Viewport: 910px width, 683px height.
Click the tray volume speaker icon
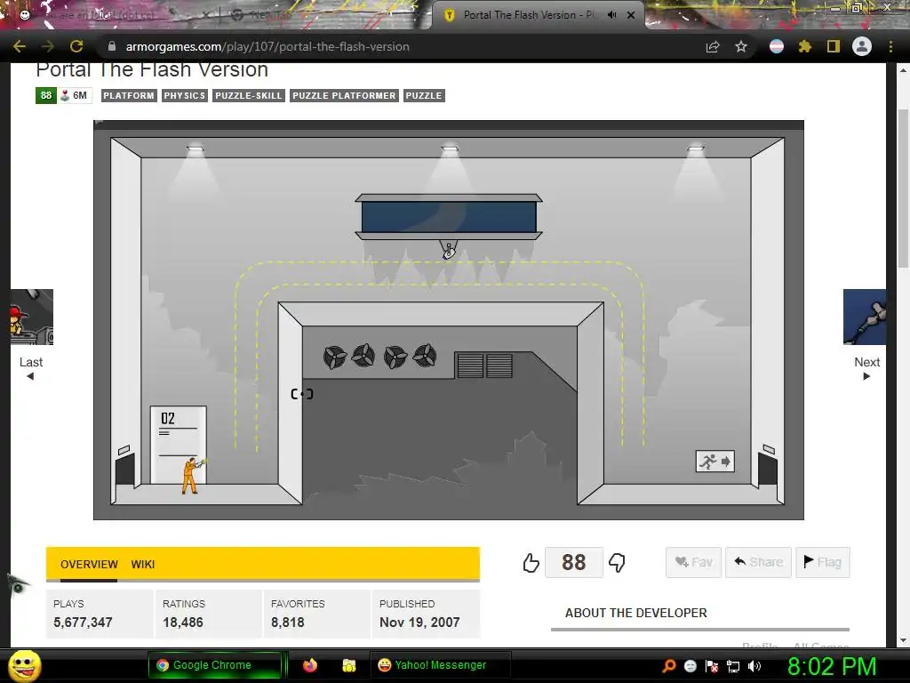pos(754,666)
